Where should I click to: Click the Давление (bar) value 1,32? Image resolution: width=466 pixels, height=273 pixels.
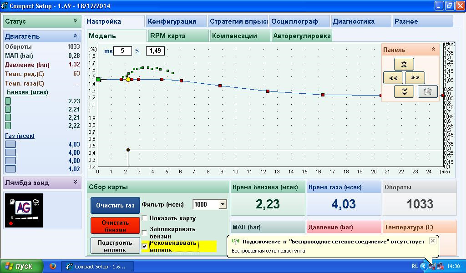[74, 65]
